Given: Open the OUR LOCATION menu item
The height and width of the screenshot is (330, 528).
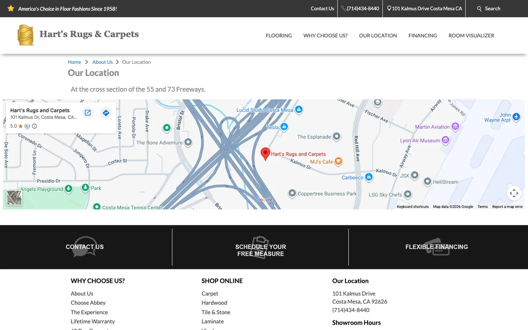Looking at the screenshot, I should (378, 36).
